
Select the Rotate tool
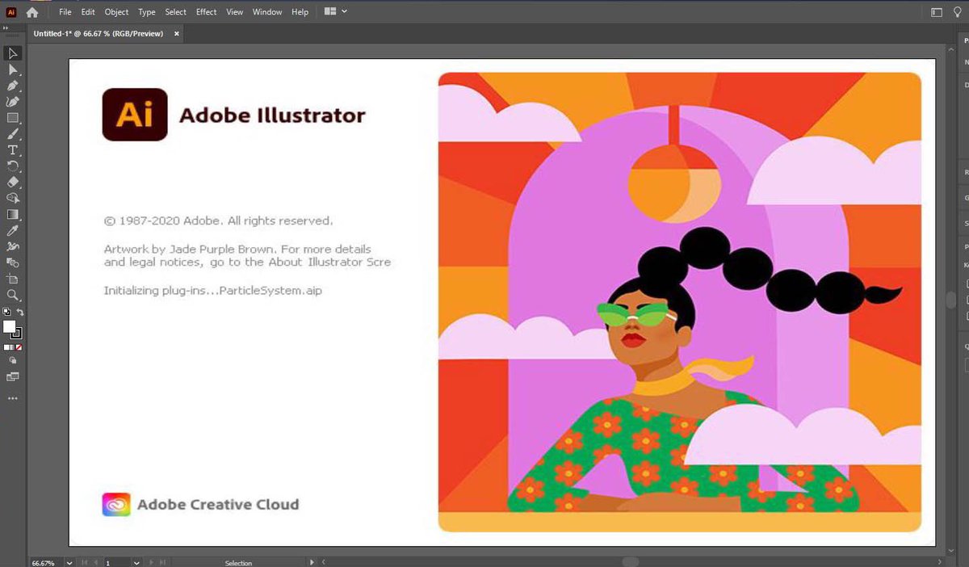click(13, 166)
